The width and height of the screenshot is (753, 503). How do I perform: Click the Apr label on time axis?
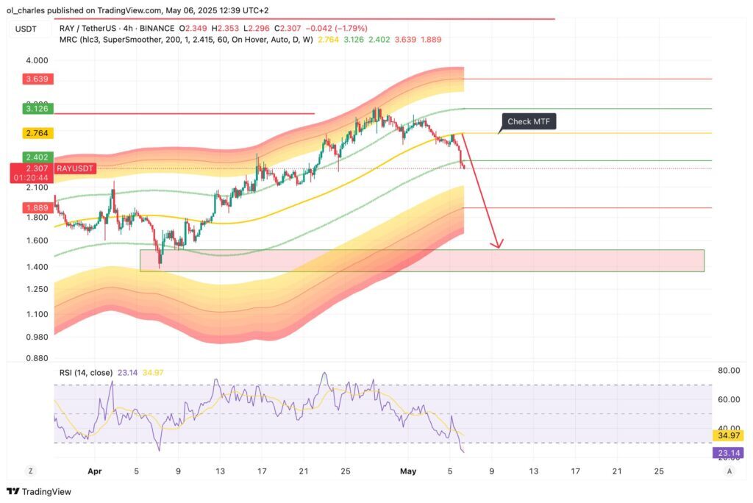[x=94, y=471]
